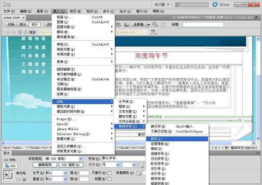Choose 欧元符号 from the submenu

point(177,164)
